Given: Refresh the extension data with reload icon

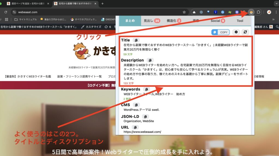Looking at the screenshot, I should click(245, 32).
